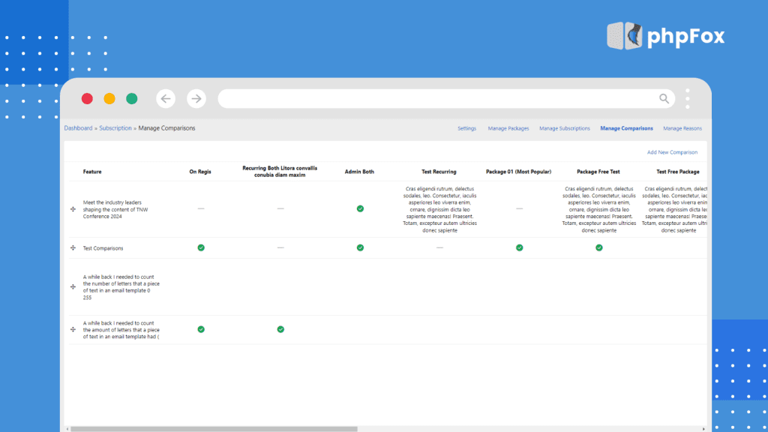This screenshot has height=432, width=768.
Task: Click the search magnifier icon in address bar
Action: tap(664, 98)
